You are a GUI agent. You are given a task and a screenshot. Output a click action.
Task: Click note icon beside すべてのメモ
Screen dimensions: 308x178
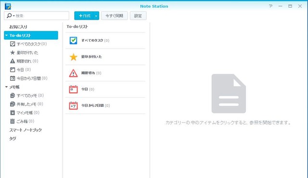click(13, 95)
